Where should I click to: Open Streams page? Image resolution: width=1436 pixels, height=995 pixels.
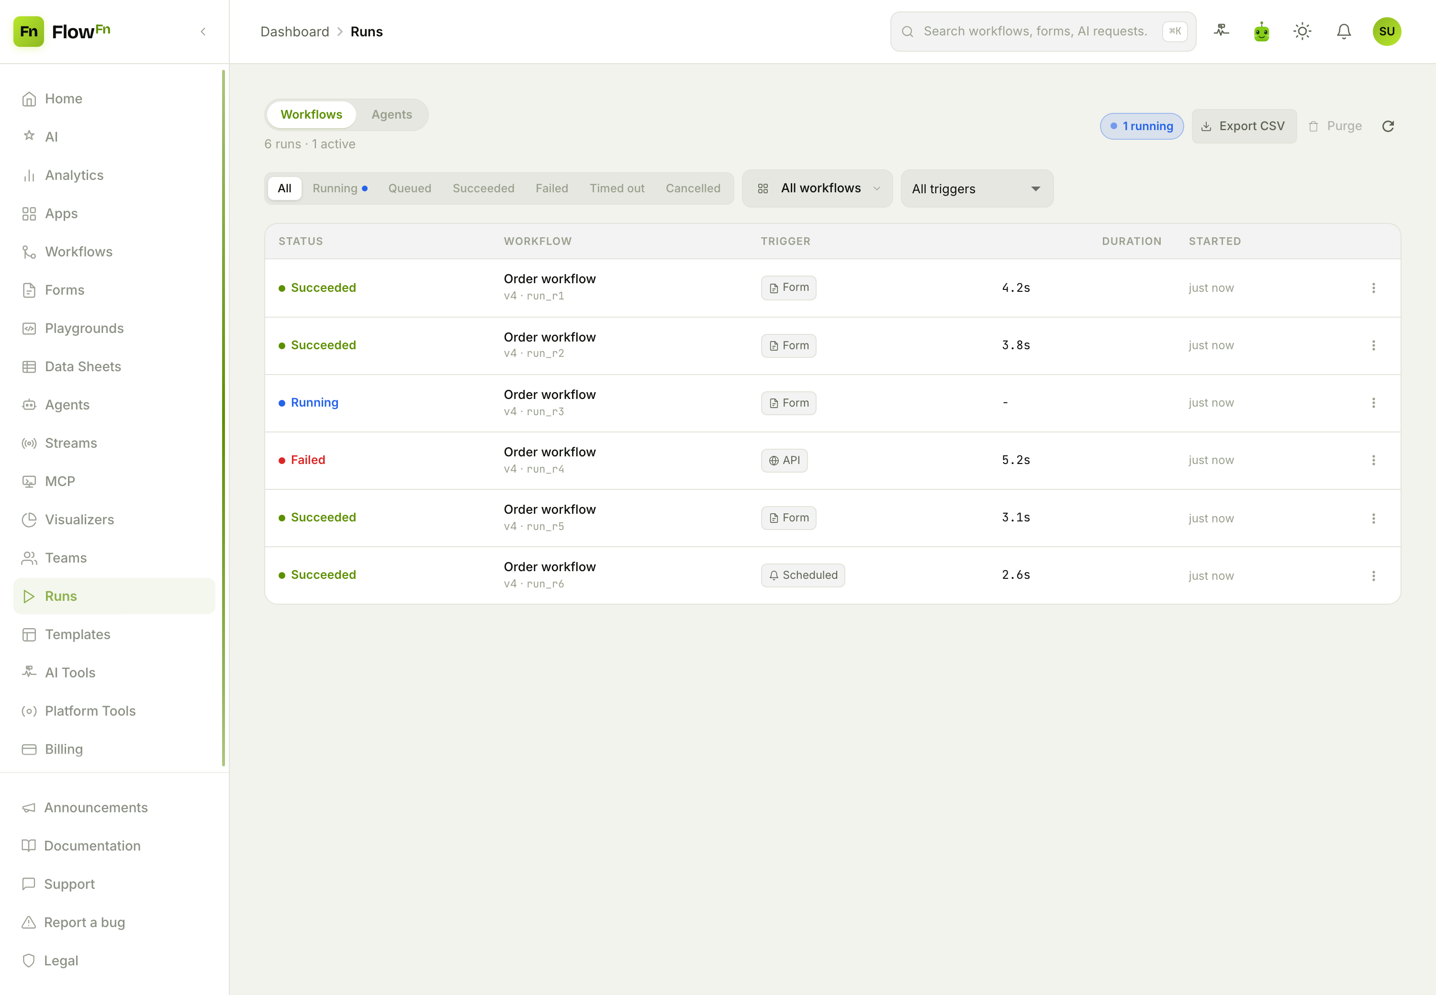point(114,443)
